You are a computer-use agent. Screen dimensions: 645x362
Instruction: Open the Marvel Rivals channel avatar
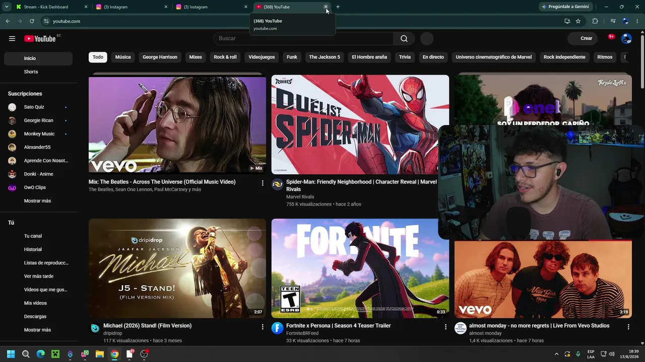tap(277, 185)
